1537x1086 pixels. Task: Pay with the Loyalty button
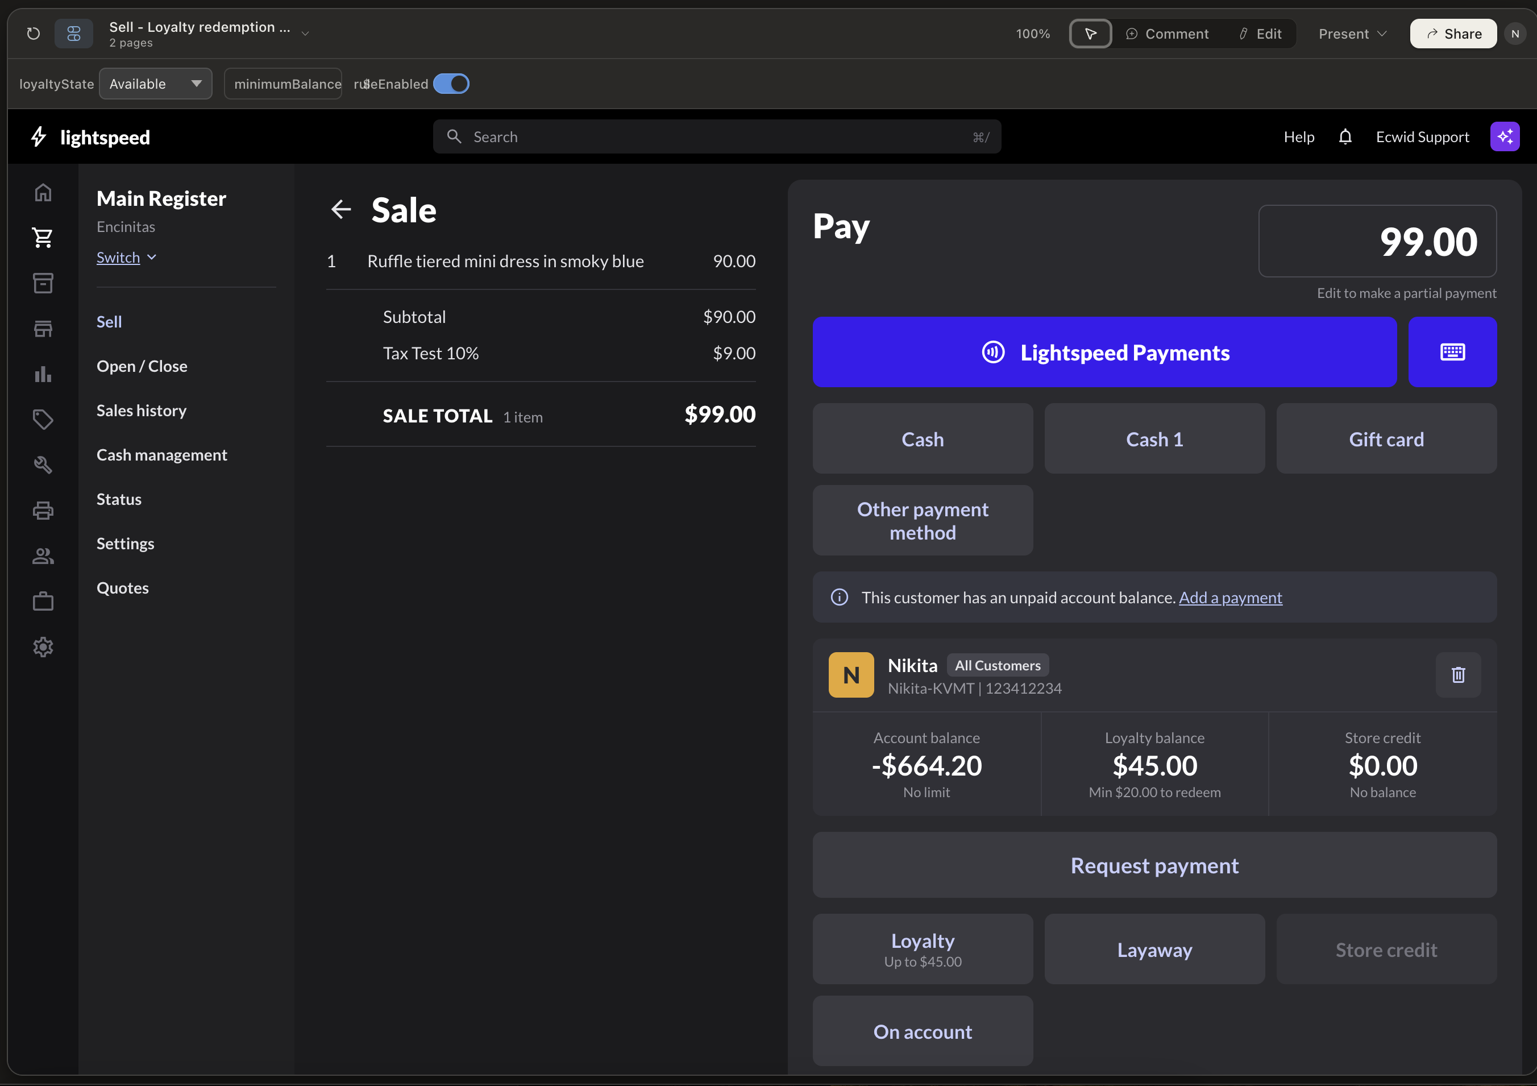[923, 949]
